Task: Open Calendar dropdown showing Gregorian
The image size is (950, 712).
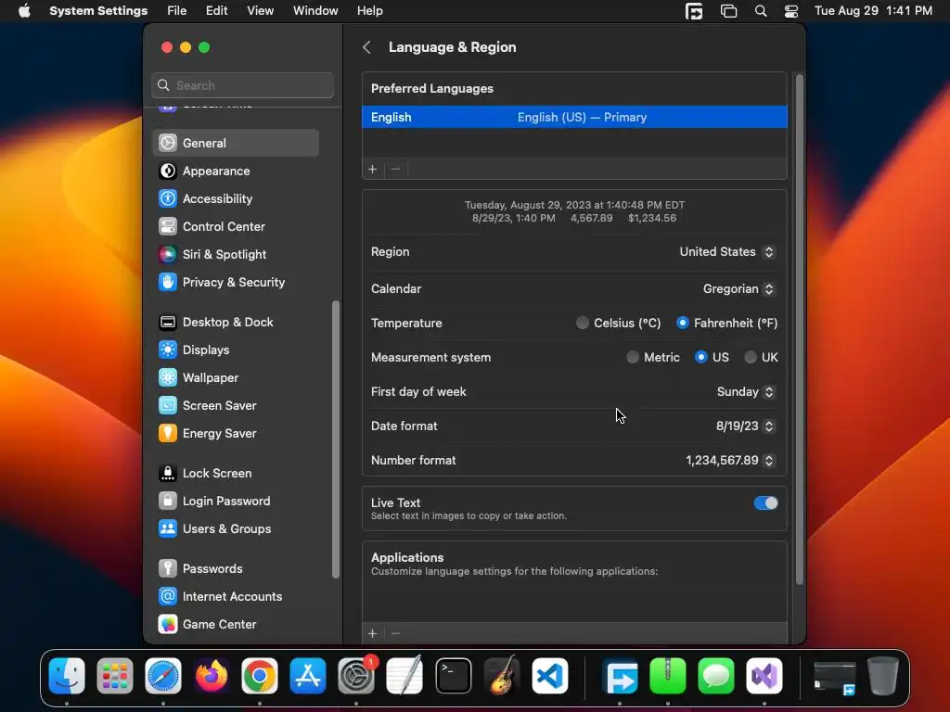Action: pyautogui.click(x=738, y=289)
